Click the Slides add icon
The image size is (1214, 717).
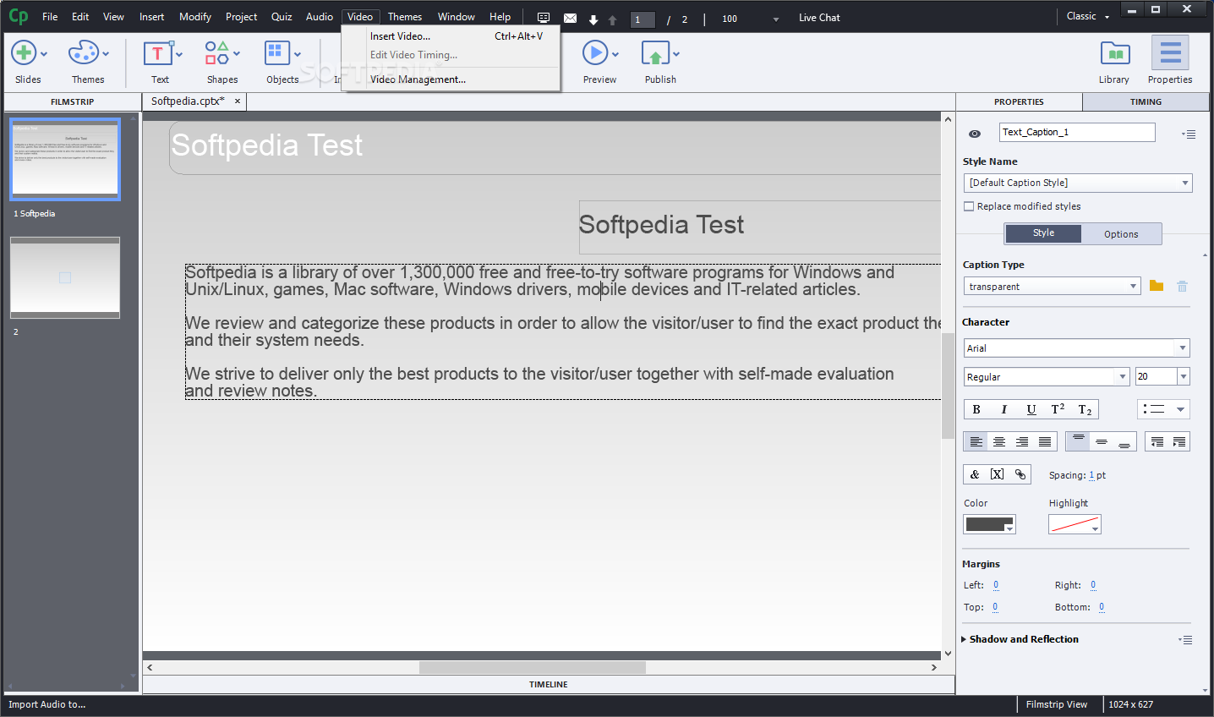point(24,53)
